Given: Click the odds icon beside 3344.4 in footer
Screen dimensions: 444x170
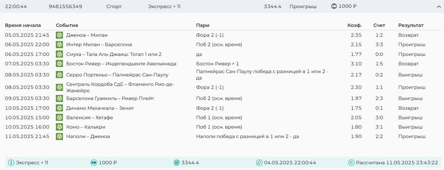Looking at the screenshot, I should point(176,163).
